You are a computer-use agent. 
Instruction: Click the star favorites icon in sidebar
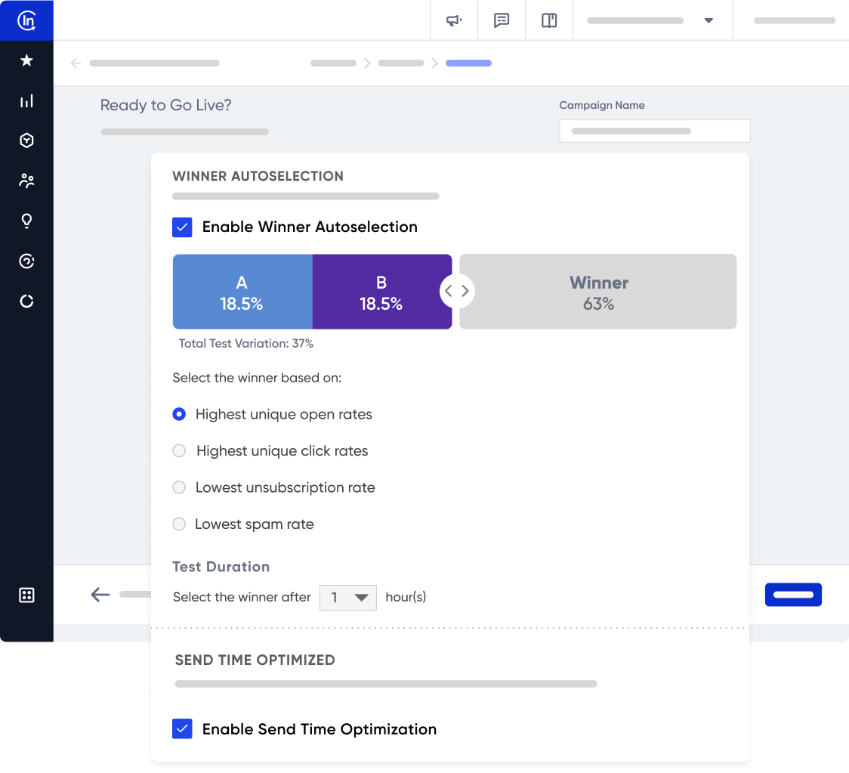pyautogui.click(x=26, y=60)
